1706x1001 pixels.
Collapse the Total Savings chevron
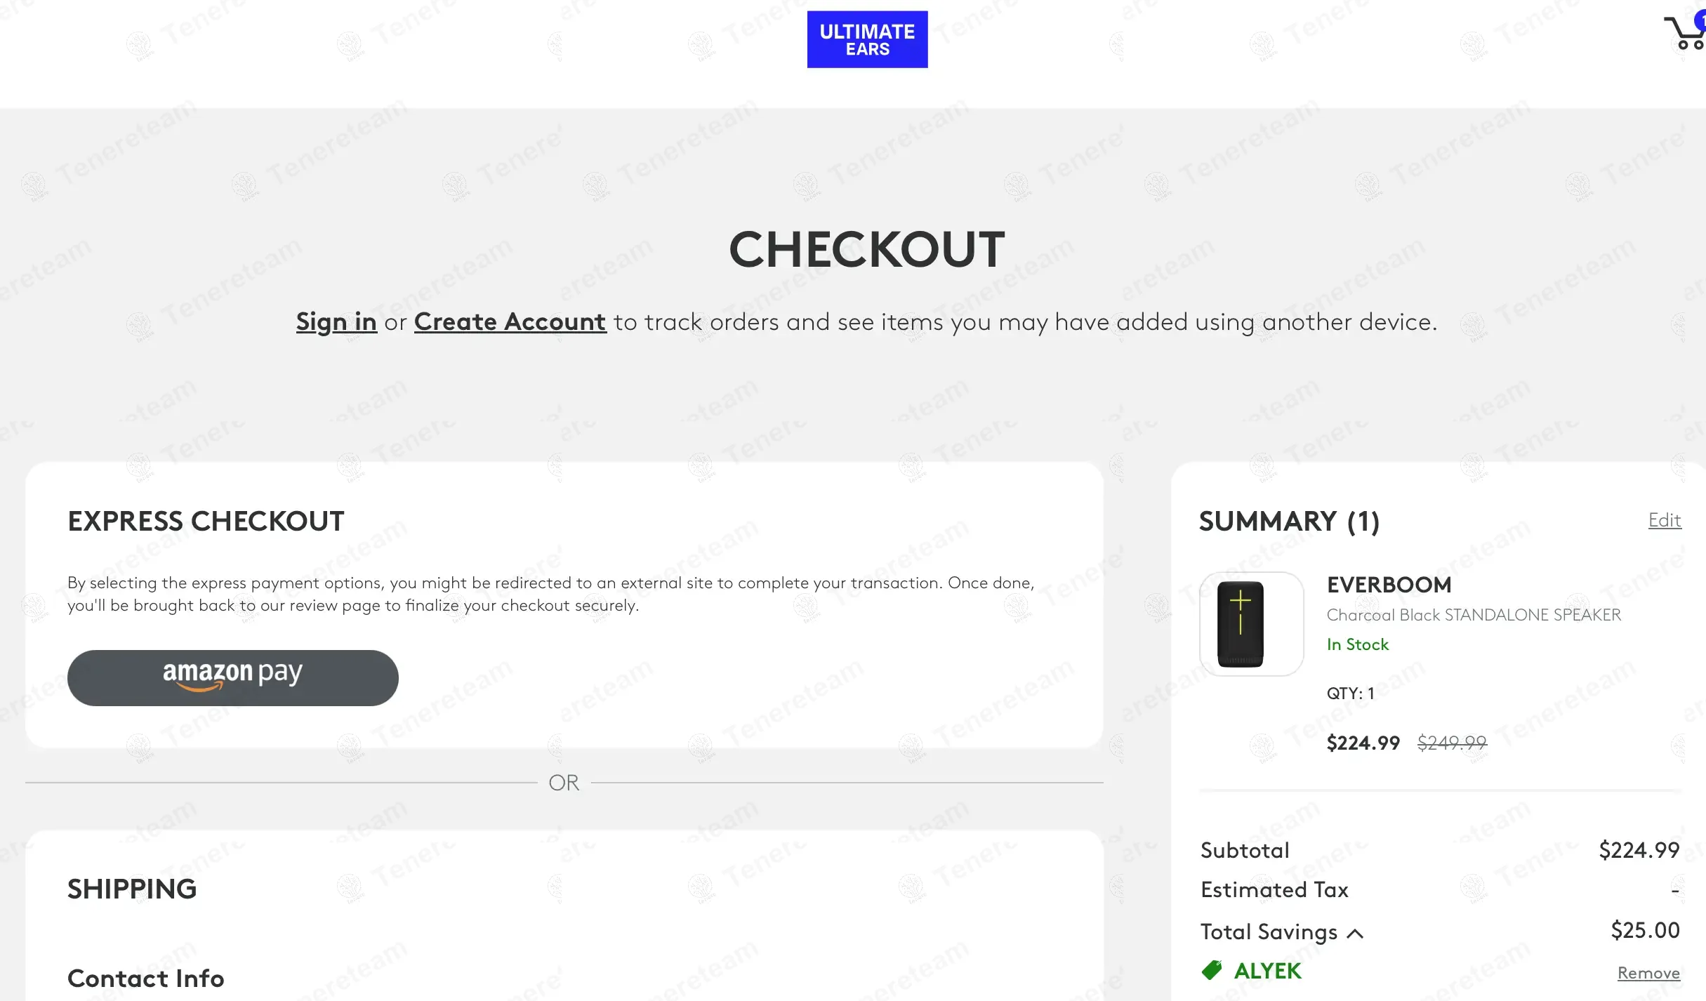click(1356, 934)
